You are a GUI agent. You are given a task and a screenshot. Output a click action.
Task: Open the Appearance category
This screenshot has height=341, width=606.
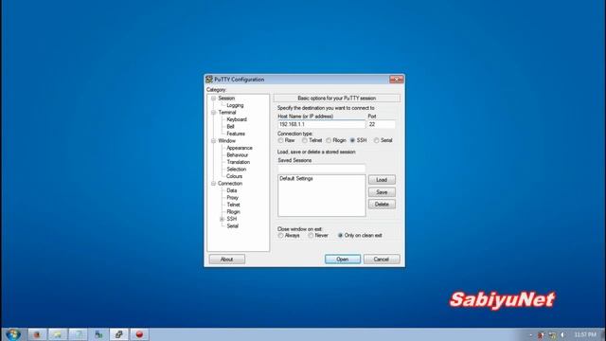tap(240, 148)
